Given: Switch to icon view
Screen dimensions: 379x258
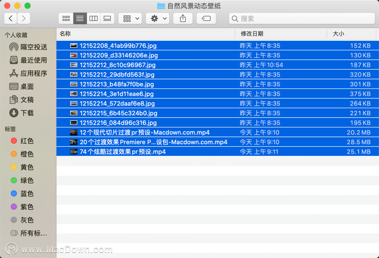Looking at the screenshot, I should pos(66,18).
